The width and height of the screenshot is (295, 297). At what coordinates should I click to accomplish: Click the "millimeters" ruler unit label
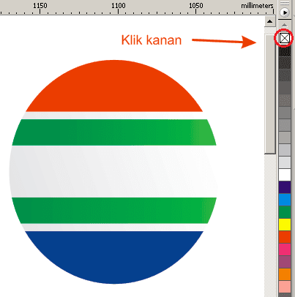point(257,6)
